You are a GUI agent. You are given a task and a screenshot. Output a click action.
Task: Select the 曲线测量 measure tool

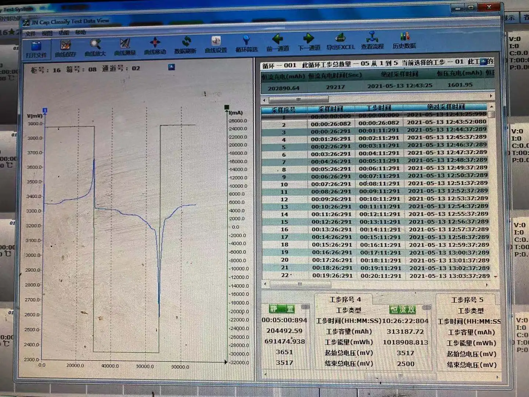(125, 47)
